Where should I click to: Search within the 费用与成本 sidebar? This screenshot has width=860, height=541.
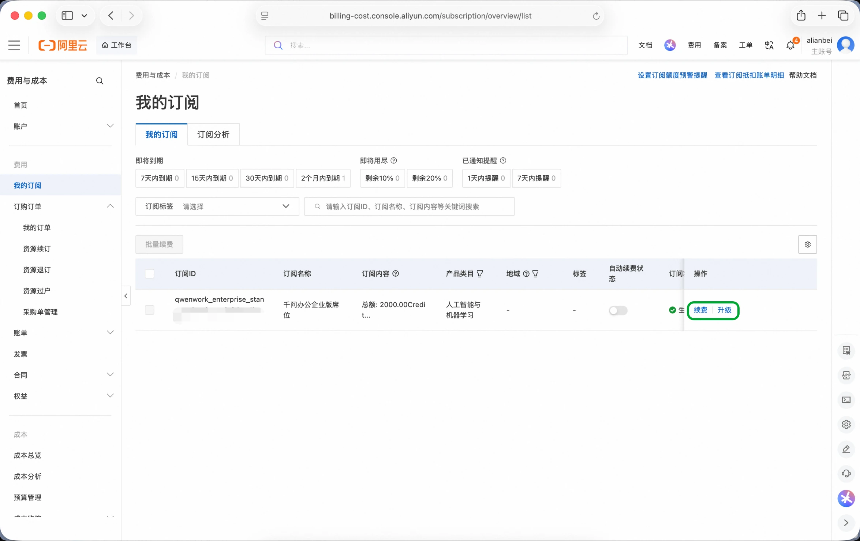(100, 81)
